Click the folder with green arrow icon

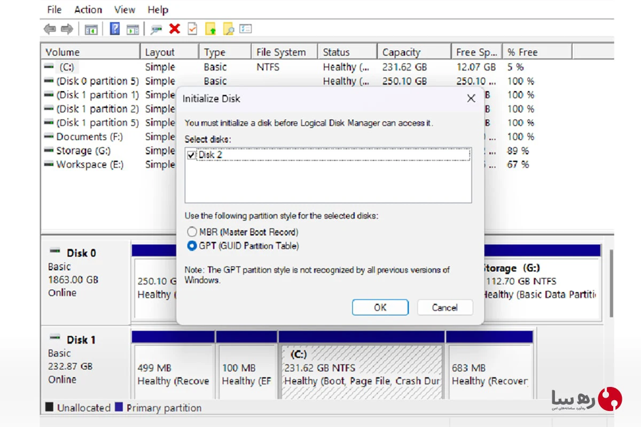click(210, 29)
